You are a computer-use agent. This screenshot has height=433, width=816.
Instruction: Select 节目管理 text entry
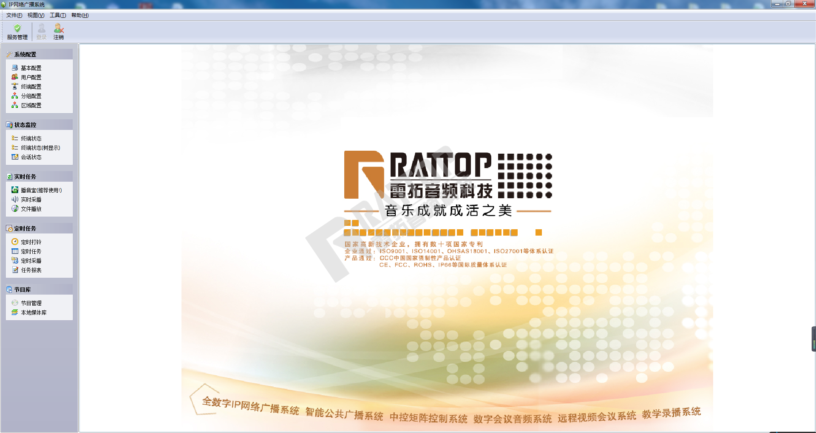(x=31, y=303)
